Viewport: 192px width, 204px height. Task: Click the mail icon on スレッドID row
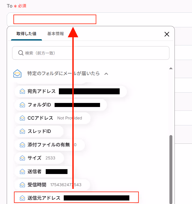(22, 131)
